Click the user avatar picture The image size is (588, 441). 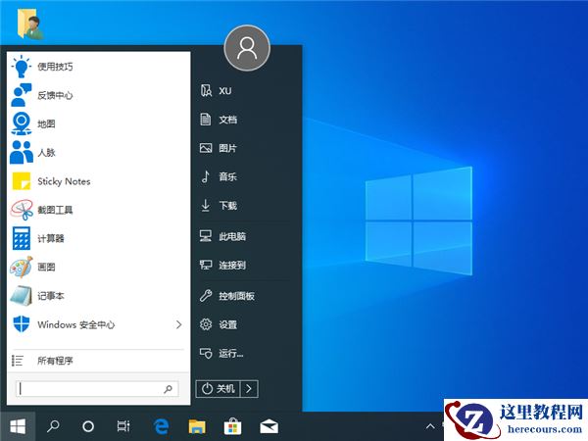pos(247,48)
